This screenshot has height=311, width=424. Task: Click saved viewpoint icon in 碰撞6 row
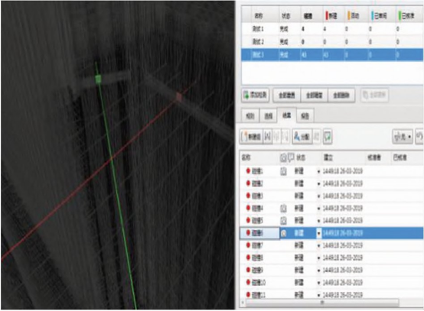pyautogui.click(x=283, y=233)
